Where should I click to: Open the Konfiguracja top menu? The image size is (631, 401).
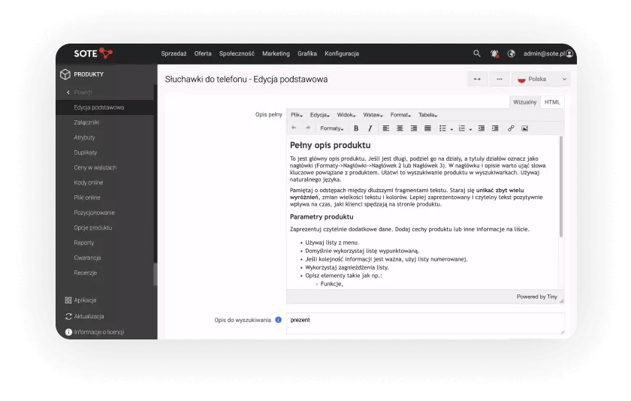point(342,54)
